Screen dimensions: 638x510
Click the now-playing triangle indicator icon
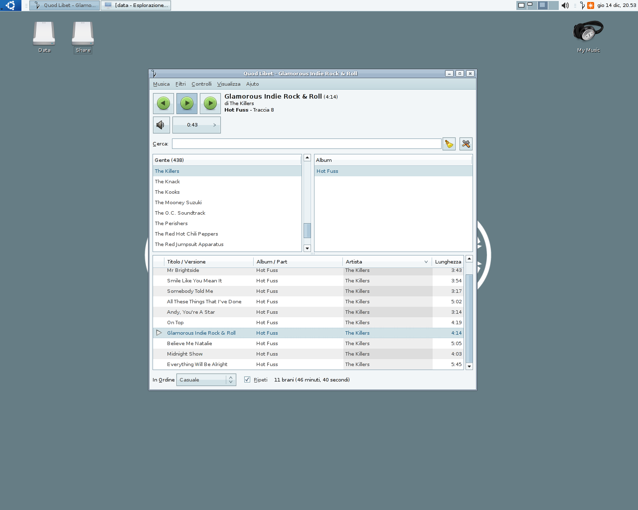(159, 333)
